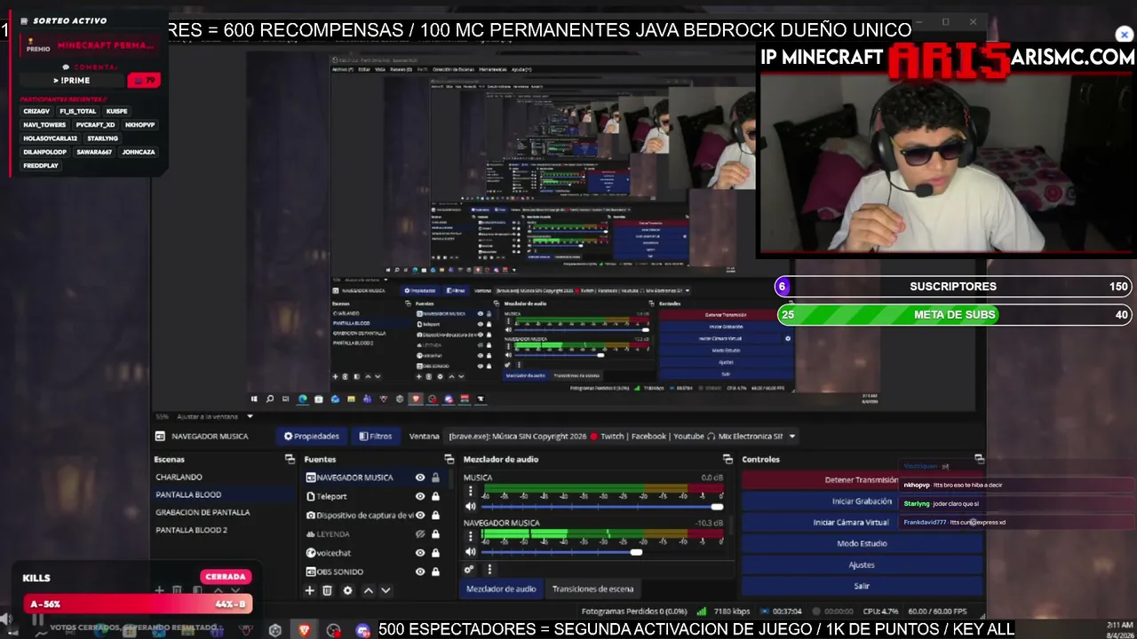Image resolution: width=1137 pixels, height=639 pixels.
Task: Start Iniciar Cámara Virtual
Action: tap(862, 522)
